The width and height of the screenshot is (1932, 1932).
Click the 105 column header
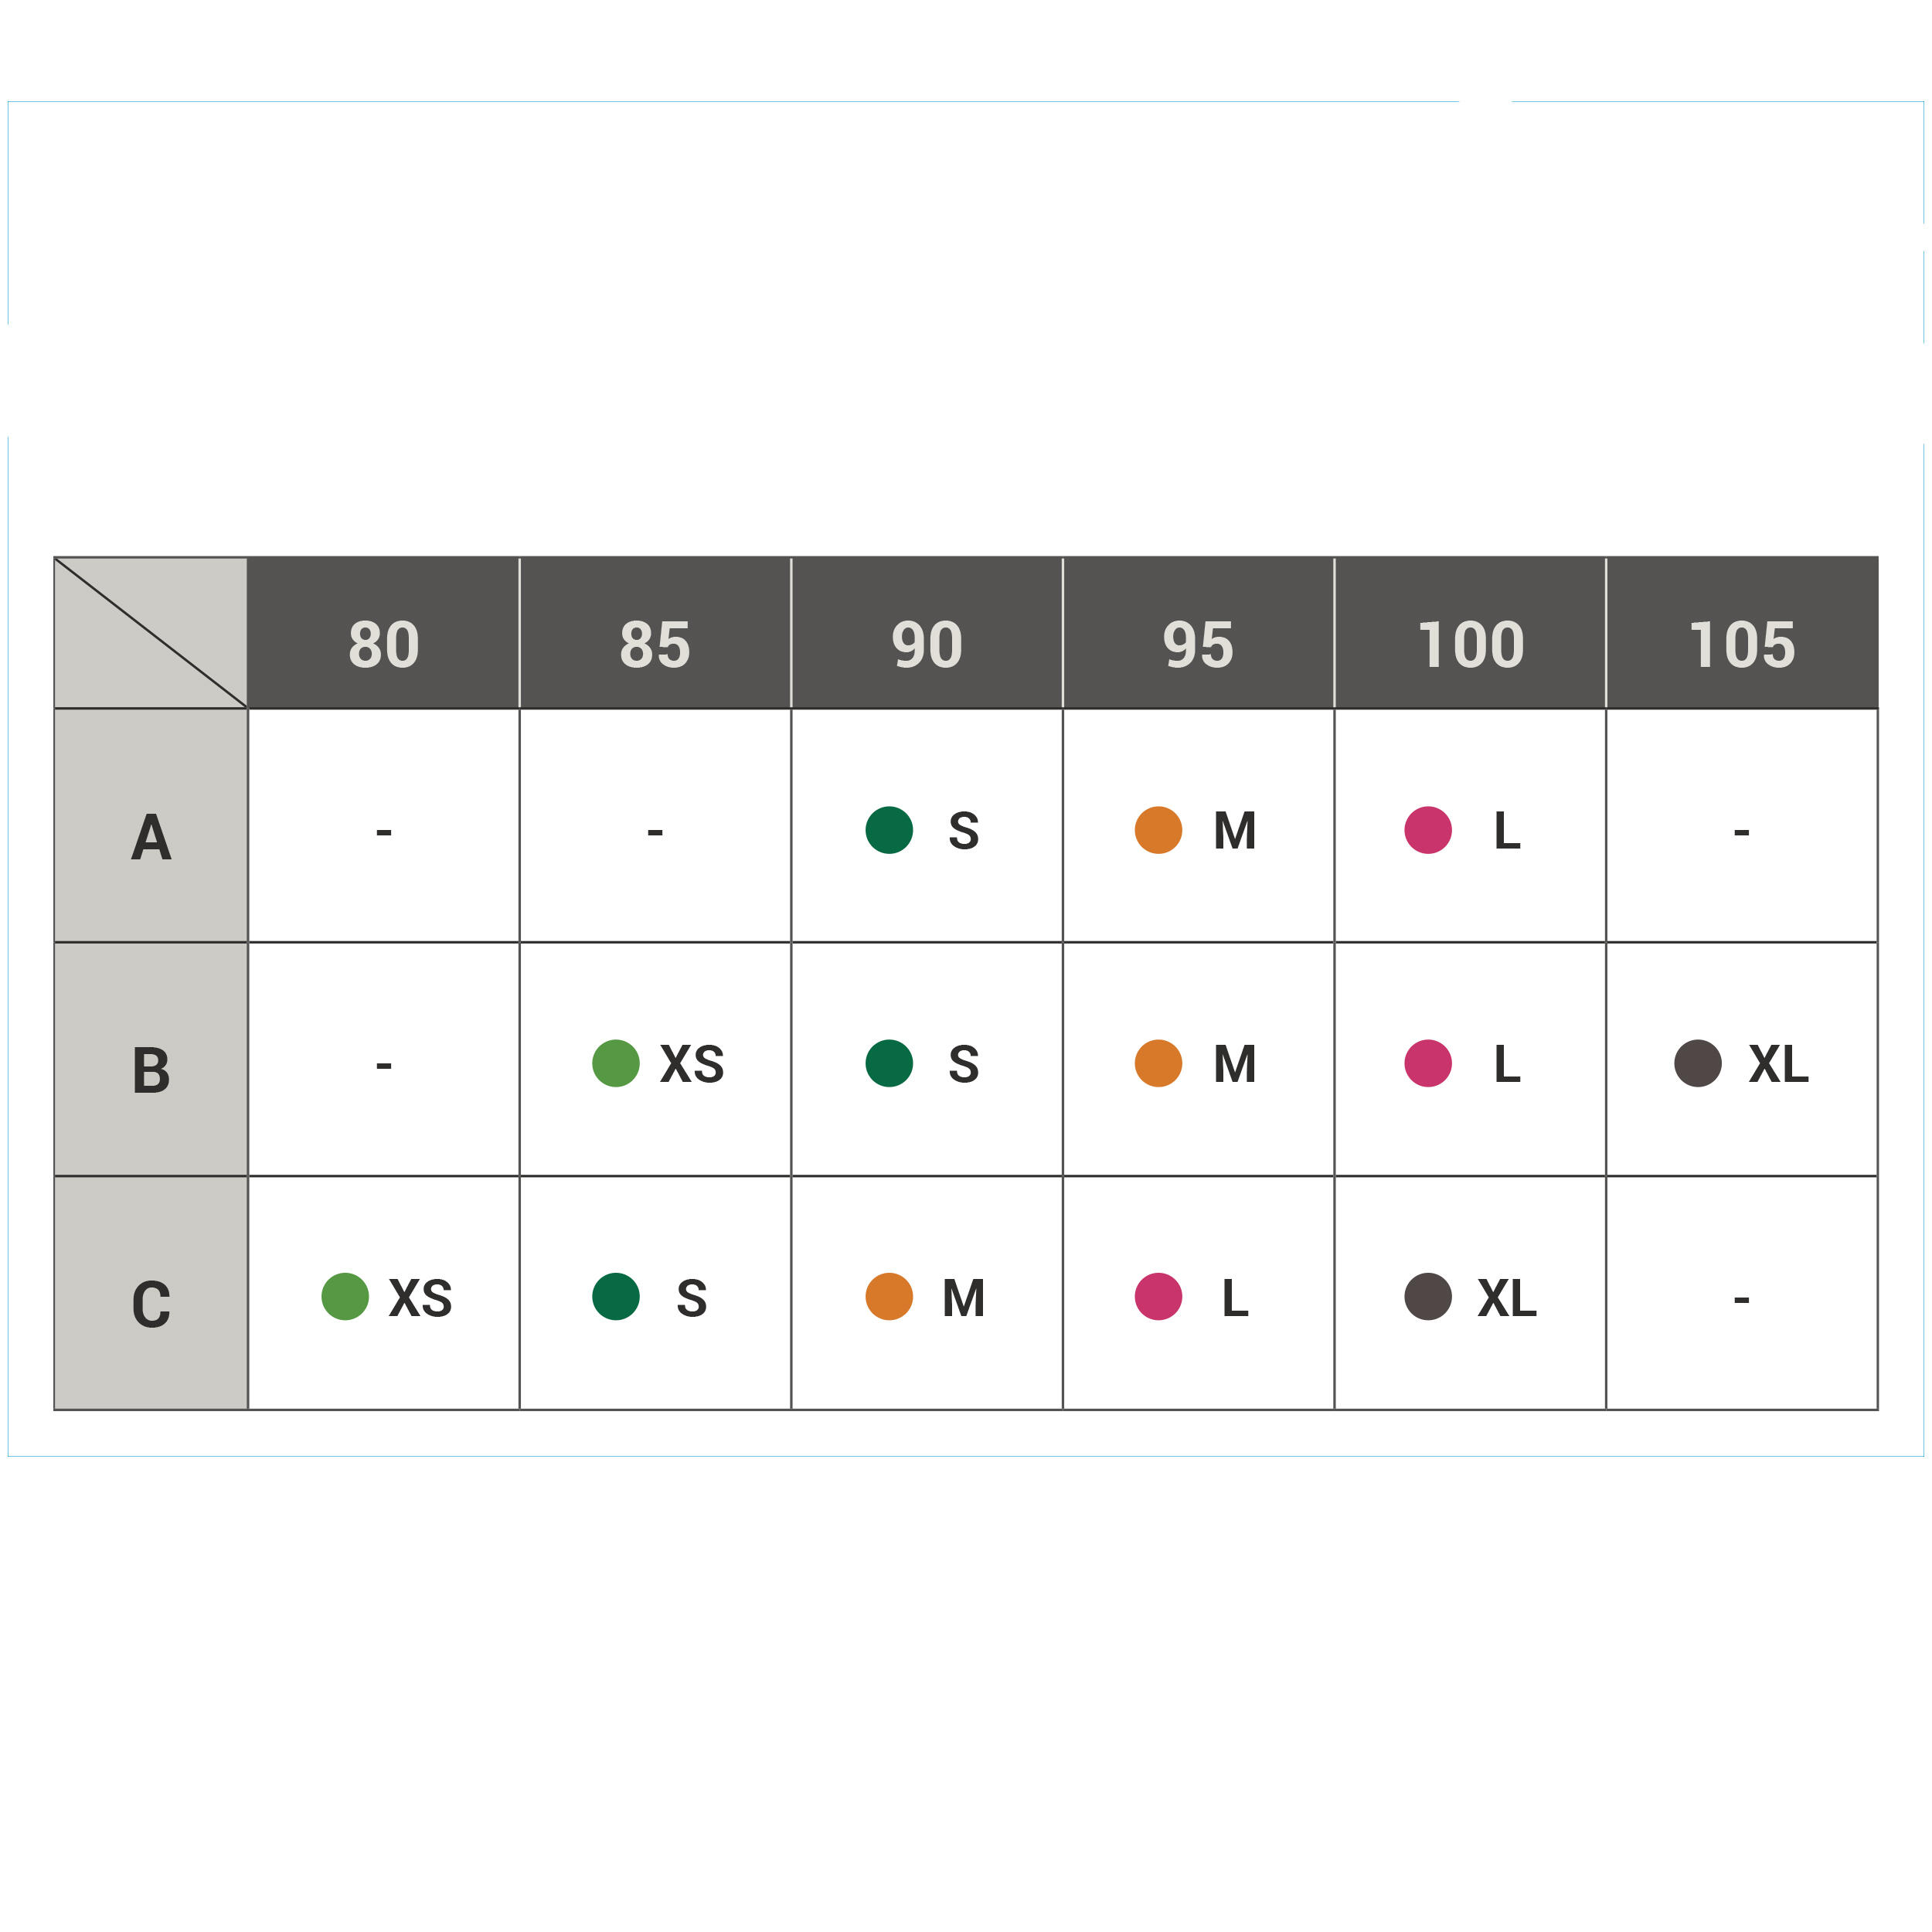tap(1742, 644)
